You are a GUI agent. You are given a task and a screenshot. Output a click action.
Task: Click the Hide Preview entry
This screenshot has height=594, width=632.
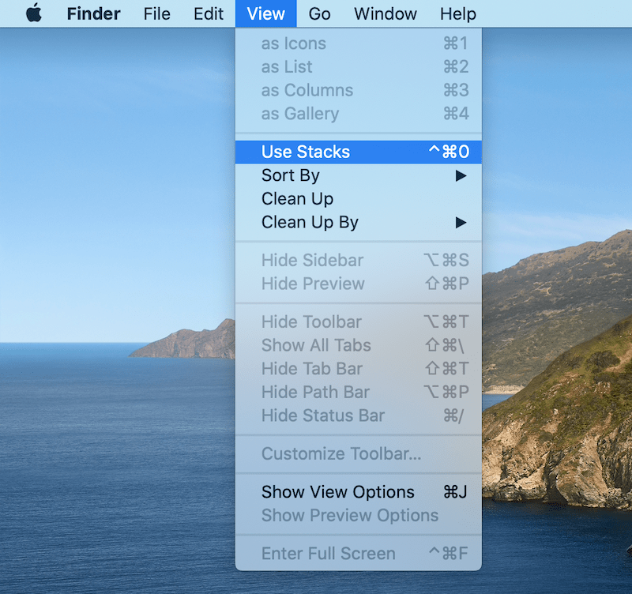pyautogui.click(x=359, y=284)
